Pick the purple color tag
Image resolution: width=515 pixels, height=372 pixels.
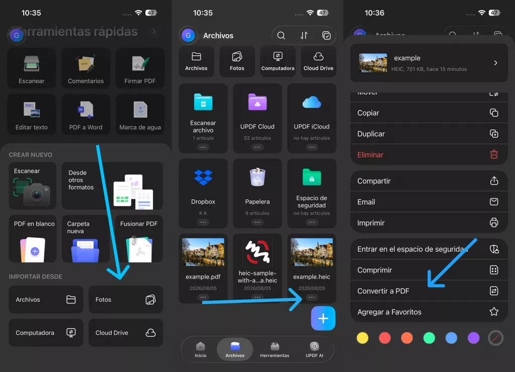tap(473, 338)
